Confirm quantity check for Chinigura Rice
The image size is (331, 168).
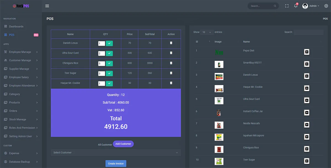pyautogui.click(x=109, y=63)
